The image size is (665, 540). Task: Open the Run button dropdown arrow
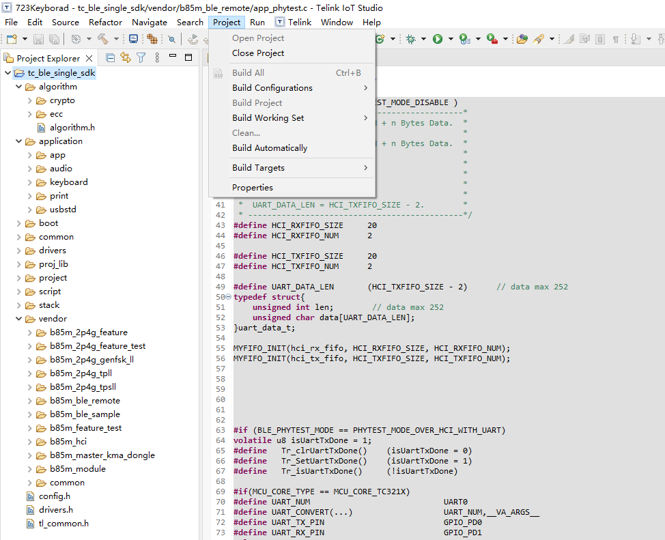click(x=451, y=39)
